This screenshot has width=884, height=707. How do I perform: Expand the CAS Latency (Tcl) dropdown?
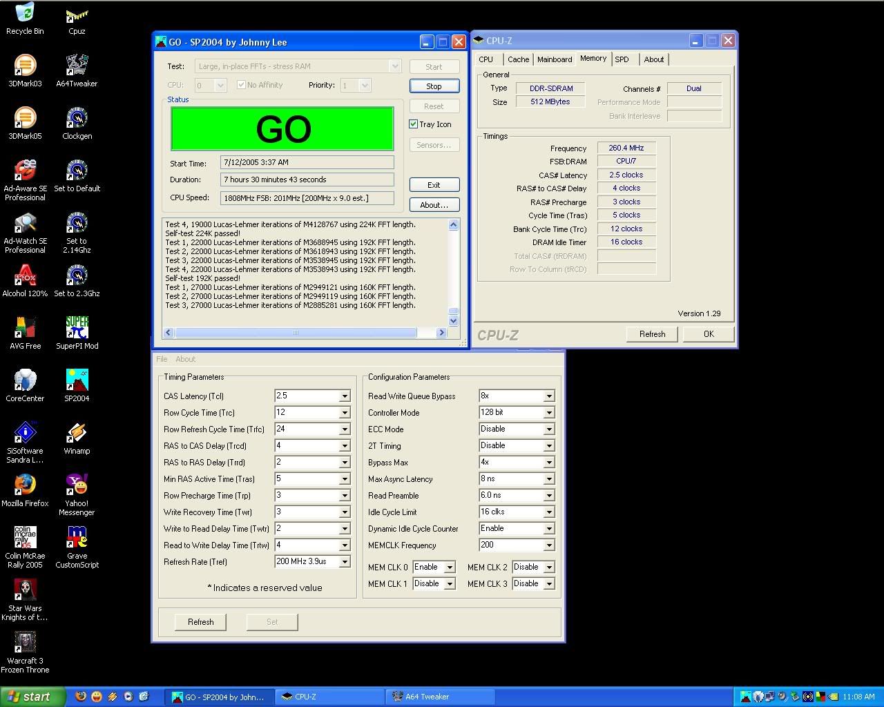coord(344,396)
